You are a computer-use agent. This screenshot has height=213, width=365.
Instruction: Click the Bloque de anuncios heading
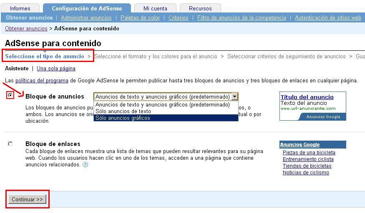point(55,97)
